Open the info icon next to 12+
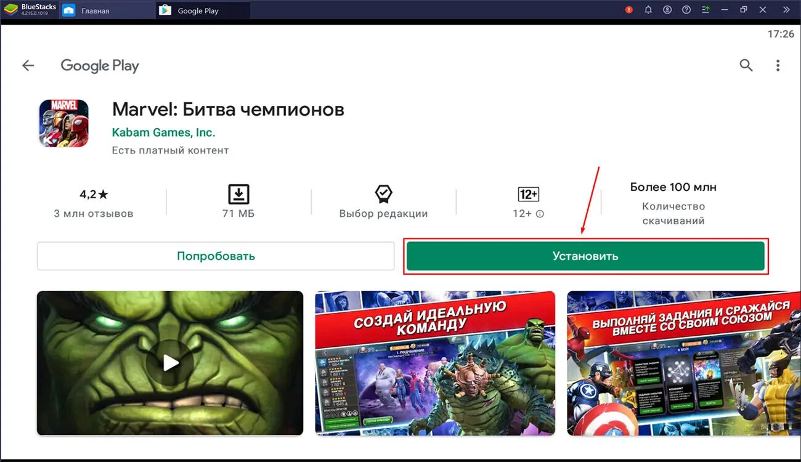 point(540,214)
